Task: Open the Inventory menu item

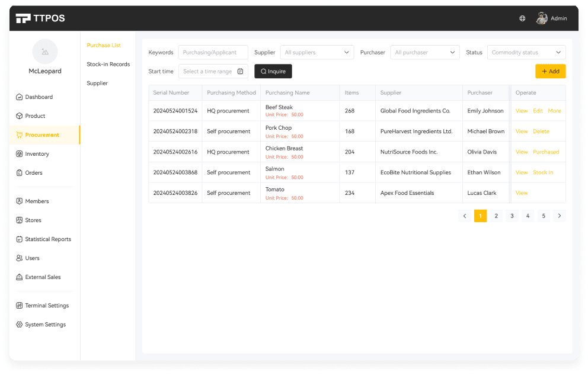Action: [x=44, y=154]
